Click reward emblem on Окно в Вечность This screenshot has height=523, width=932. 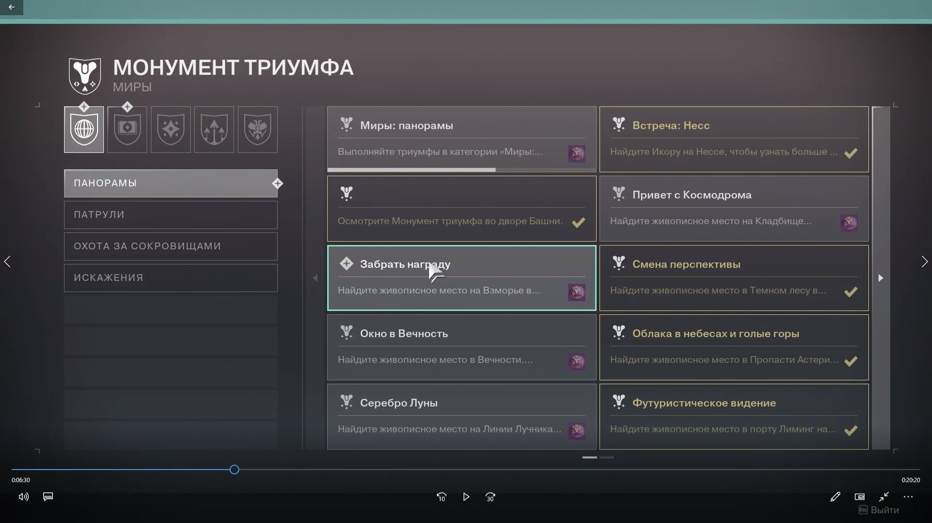coord(577,362)
